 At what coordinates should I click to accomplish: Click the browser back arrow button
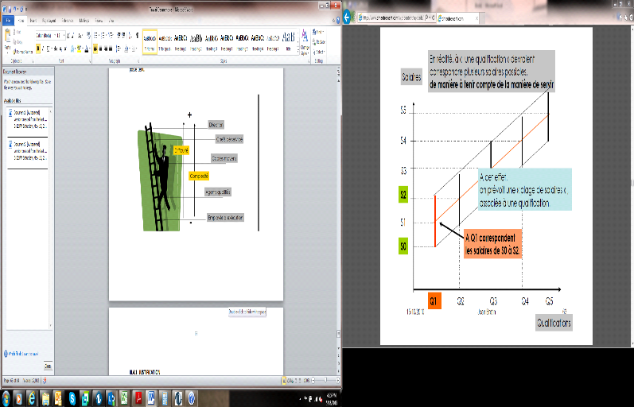coord(348,16)
